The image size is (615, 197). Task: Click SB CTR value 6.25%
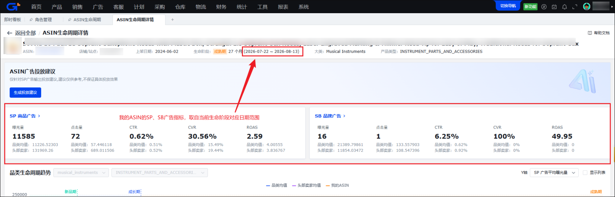point(447,136)
